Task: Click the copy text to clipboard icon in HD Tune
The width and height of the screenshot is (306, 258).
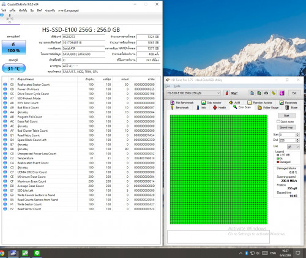Action: click(252, 93)
